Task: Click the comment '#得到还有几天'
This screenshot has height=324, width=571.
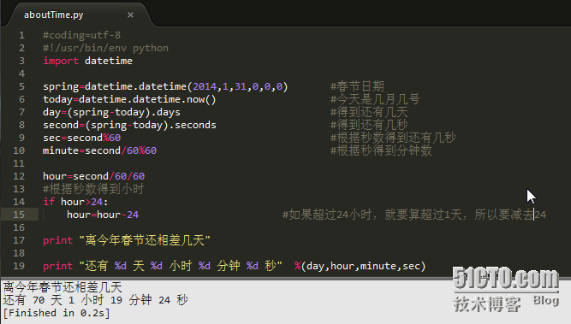Action: pos(369,112)
